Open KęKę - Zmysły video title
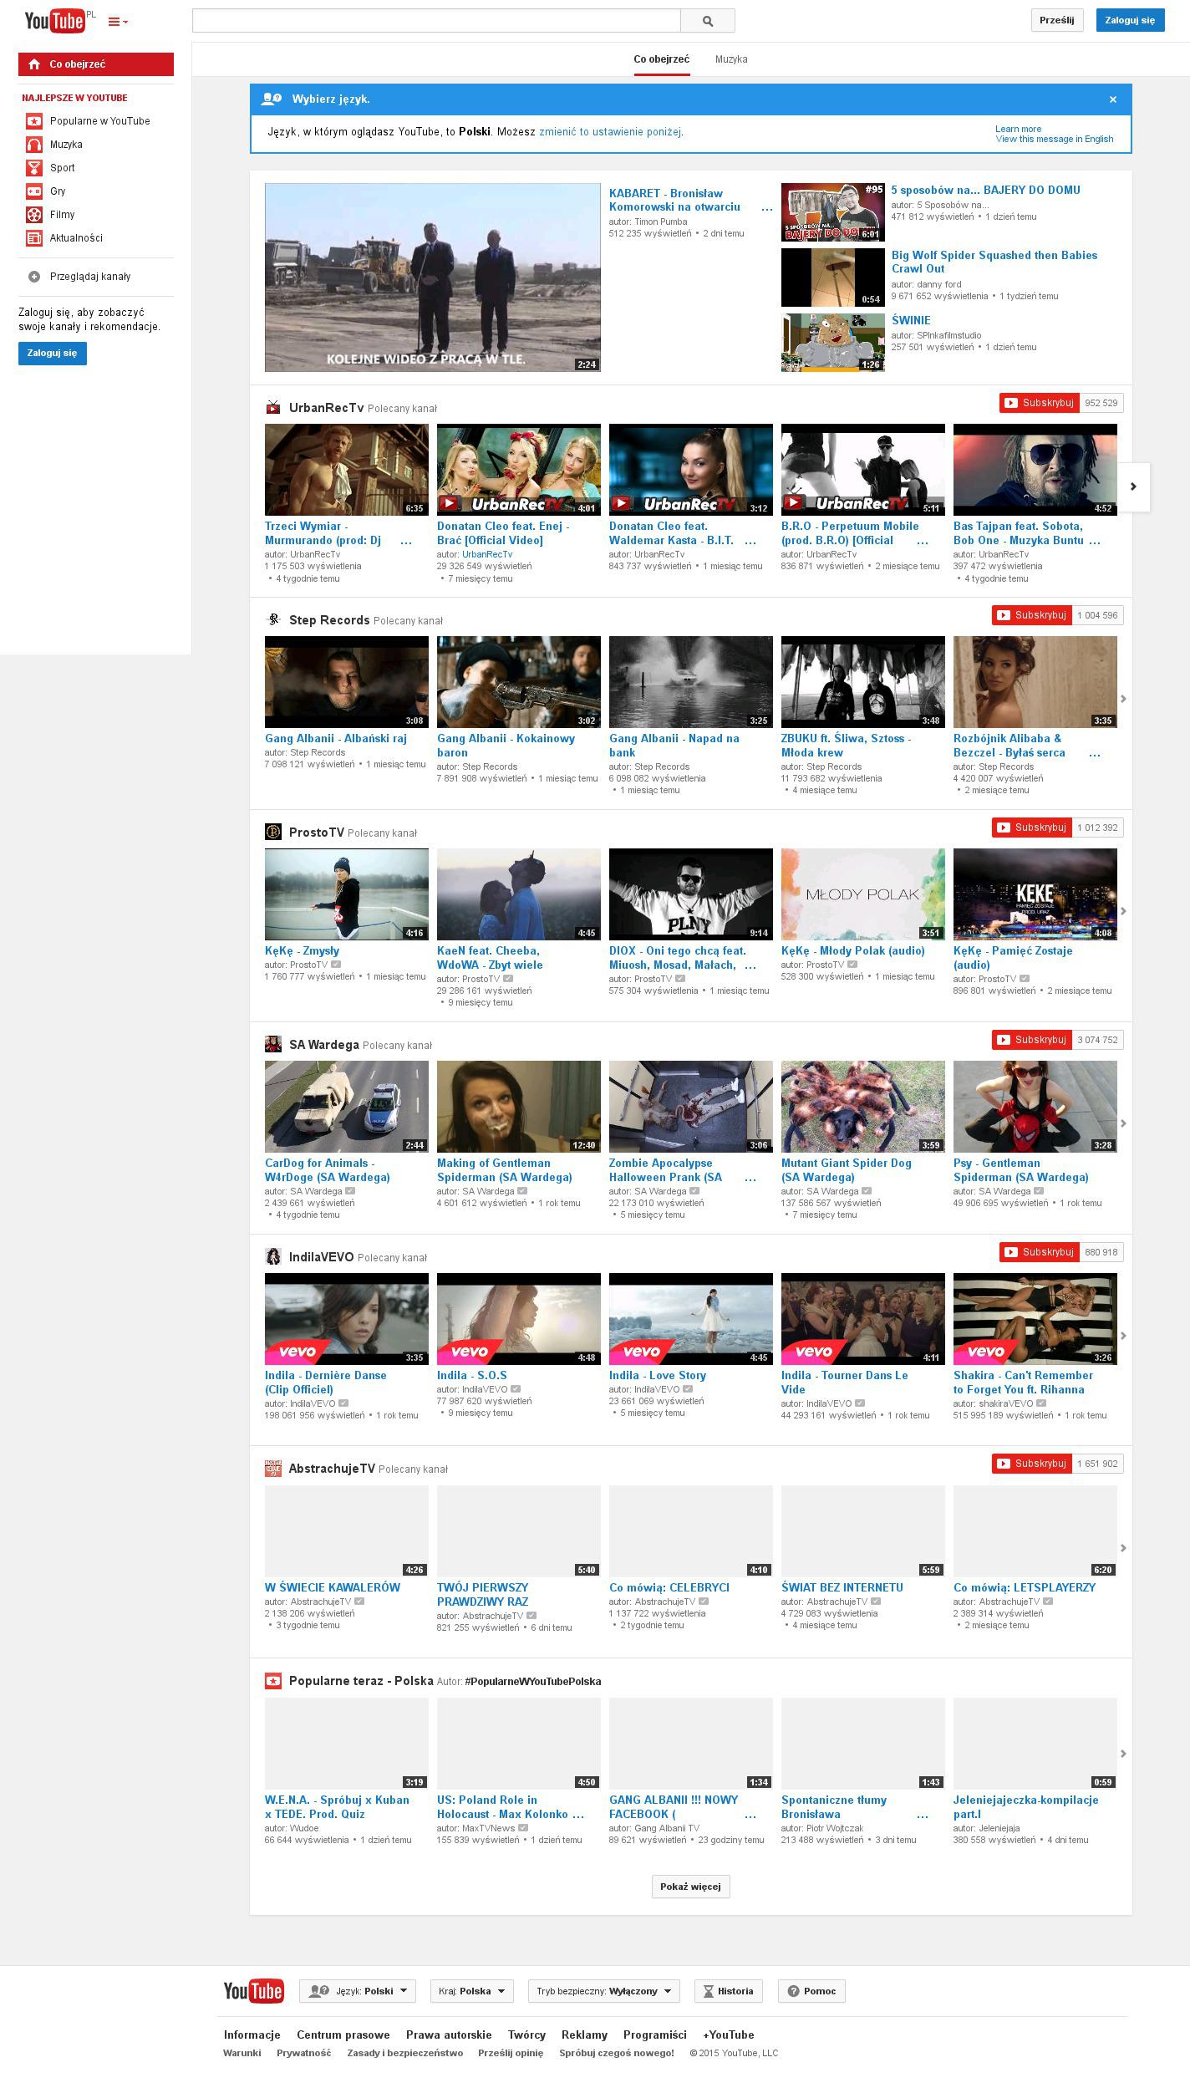1190x2083 pixels. (x=302, y=951)
